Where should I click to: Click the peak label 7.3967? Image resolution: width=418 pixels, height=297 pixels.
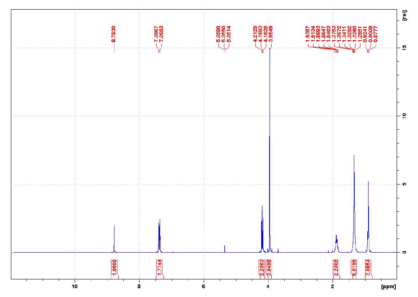point(156,34)
